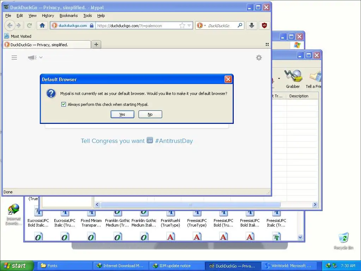Image resolution: width=361 pixels, height=271 pixels.
Task: Select Franklin Gothic Medium Italic font
Action: coord(144,218)
